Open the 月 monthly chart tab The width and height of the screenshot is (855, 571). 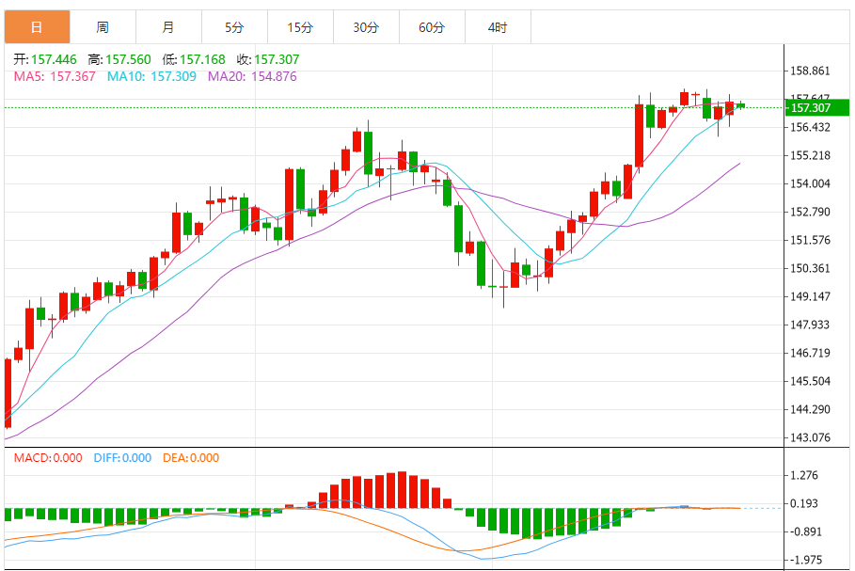pos(168,27)
